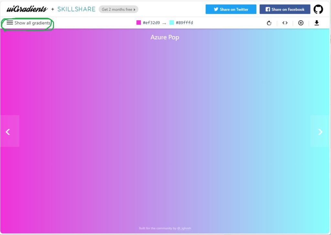Click the cyan #89fffd color swatch
The width and height of the screenshot is (331, 235).
pos(172,23)
